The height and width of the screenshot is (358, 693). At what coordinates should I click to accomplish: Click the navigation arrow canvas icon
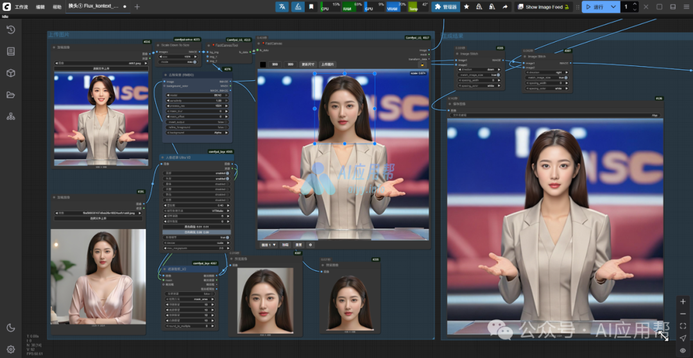pos(683,338)
